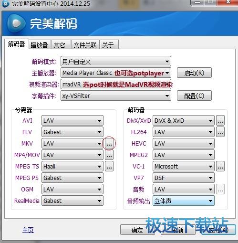Open settings for H.264 decoder
Image resolution: width=238 pixels, height=243 pixels.
220,132
